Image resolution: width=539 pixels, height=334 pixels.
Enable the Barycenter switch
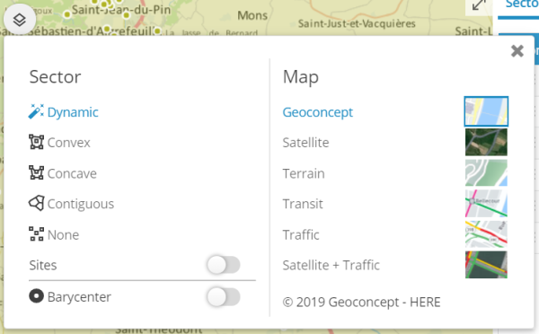click(224, 296)
